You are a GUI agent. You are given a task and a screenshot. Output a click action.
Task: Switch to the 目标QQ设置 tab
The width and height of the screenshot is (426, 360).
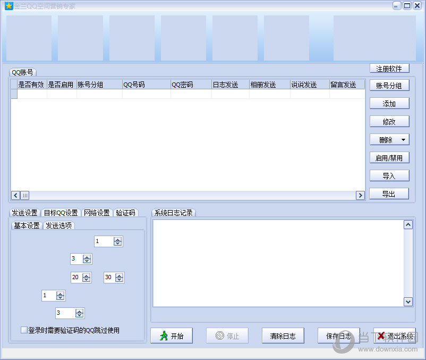pyautogui.click(x=61, y=212)
